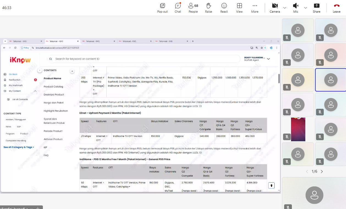Select the Complaint Handling tag
The height and width of the screenshot is (209, 346).
tap(16, 141)
